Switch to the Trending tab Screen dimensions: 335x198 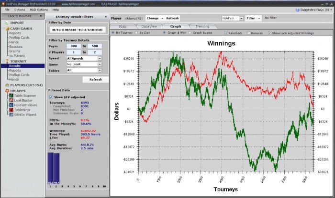pyautogui.click(x=202, y=26)
